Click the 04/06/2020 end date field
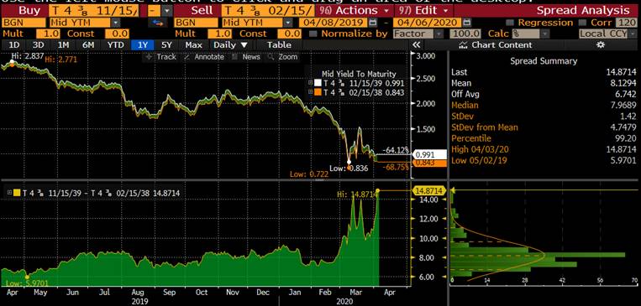 tap(428, 23)
